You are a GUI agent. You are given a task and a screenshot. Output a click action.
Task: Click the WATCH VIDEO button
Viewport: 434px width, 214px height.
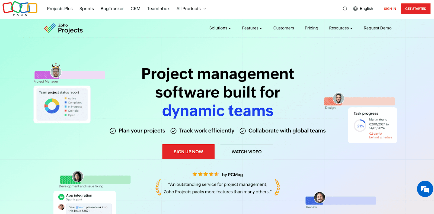click(246, 152)
